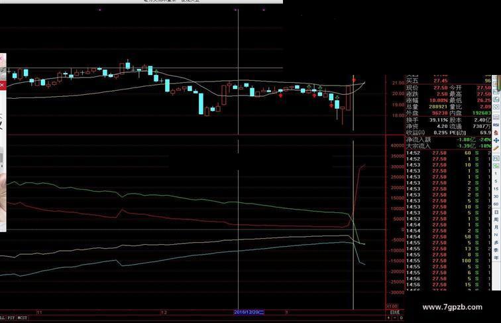Switch to the 1-minute chart period
The image size is (501, 323).
(496, 174)
